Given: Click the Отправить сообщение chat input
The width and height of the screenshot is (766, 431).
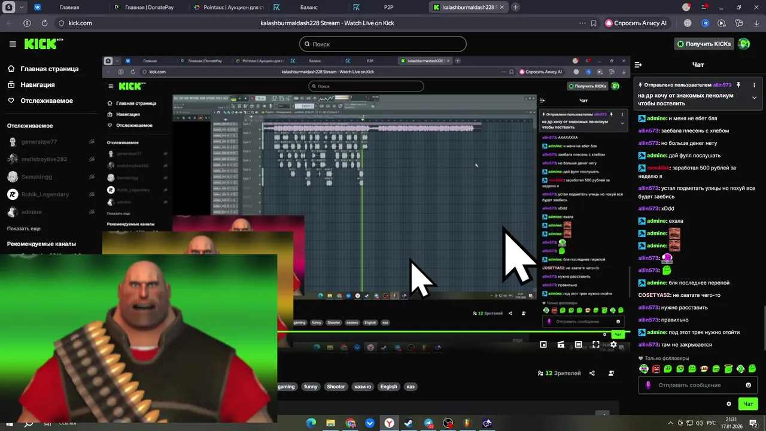Looking at the screenshot, I should (x=698, y=385).
